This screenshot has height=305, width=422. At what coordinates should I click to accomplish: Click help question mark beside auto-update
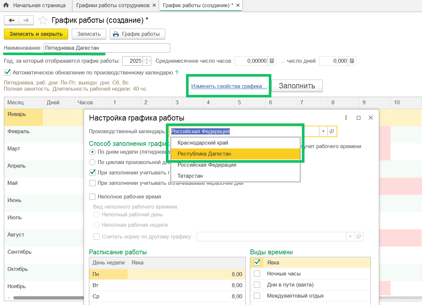point(177,72)
